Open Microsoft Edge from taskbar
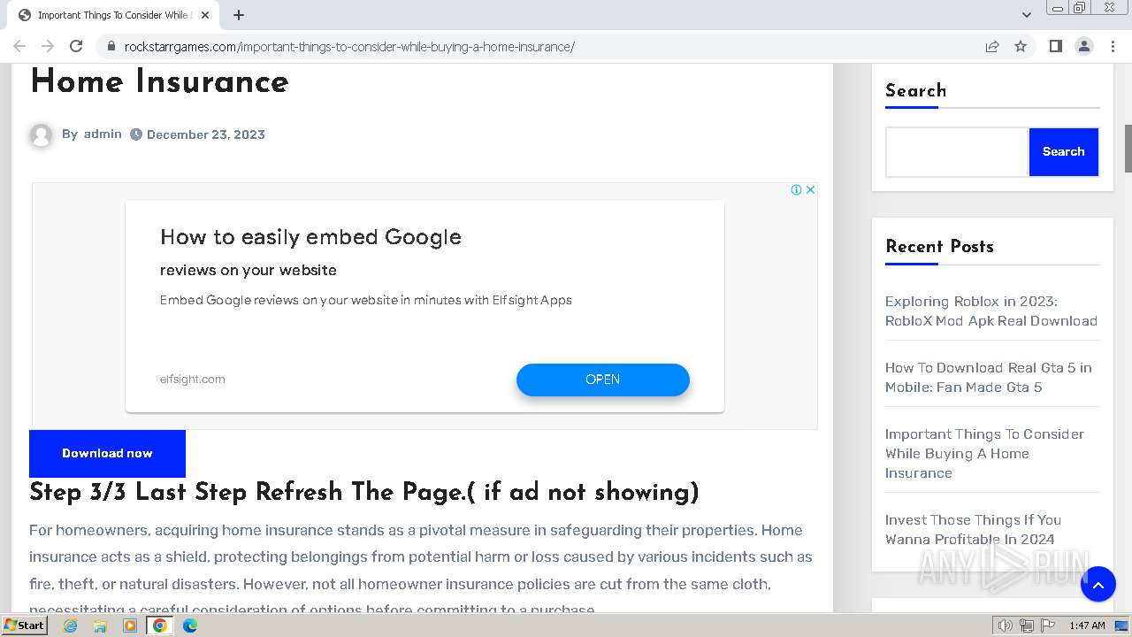The image size is (1132, 637). tap(190, 625)
